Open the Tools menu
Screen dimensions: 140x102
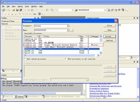tap(27, 6)
